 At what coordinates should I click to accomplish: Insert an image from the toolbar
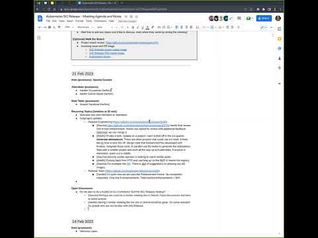169,27
